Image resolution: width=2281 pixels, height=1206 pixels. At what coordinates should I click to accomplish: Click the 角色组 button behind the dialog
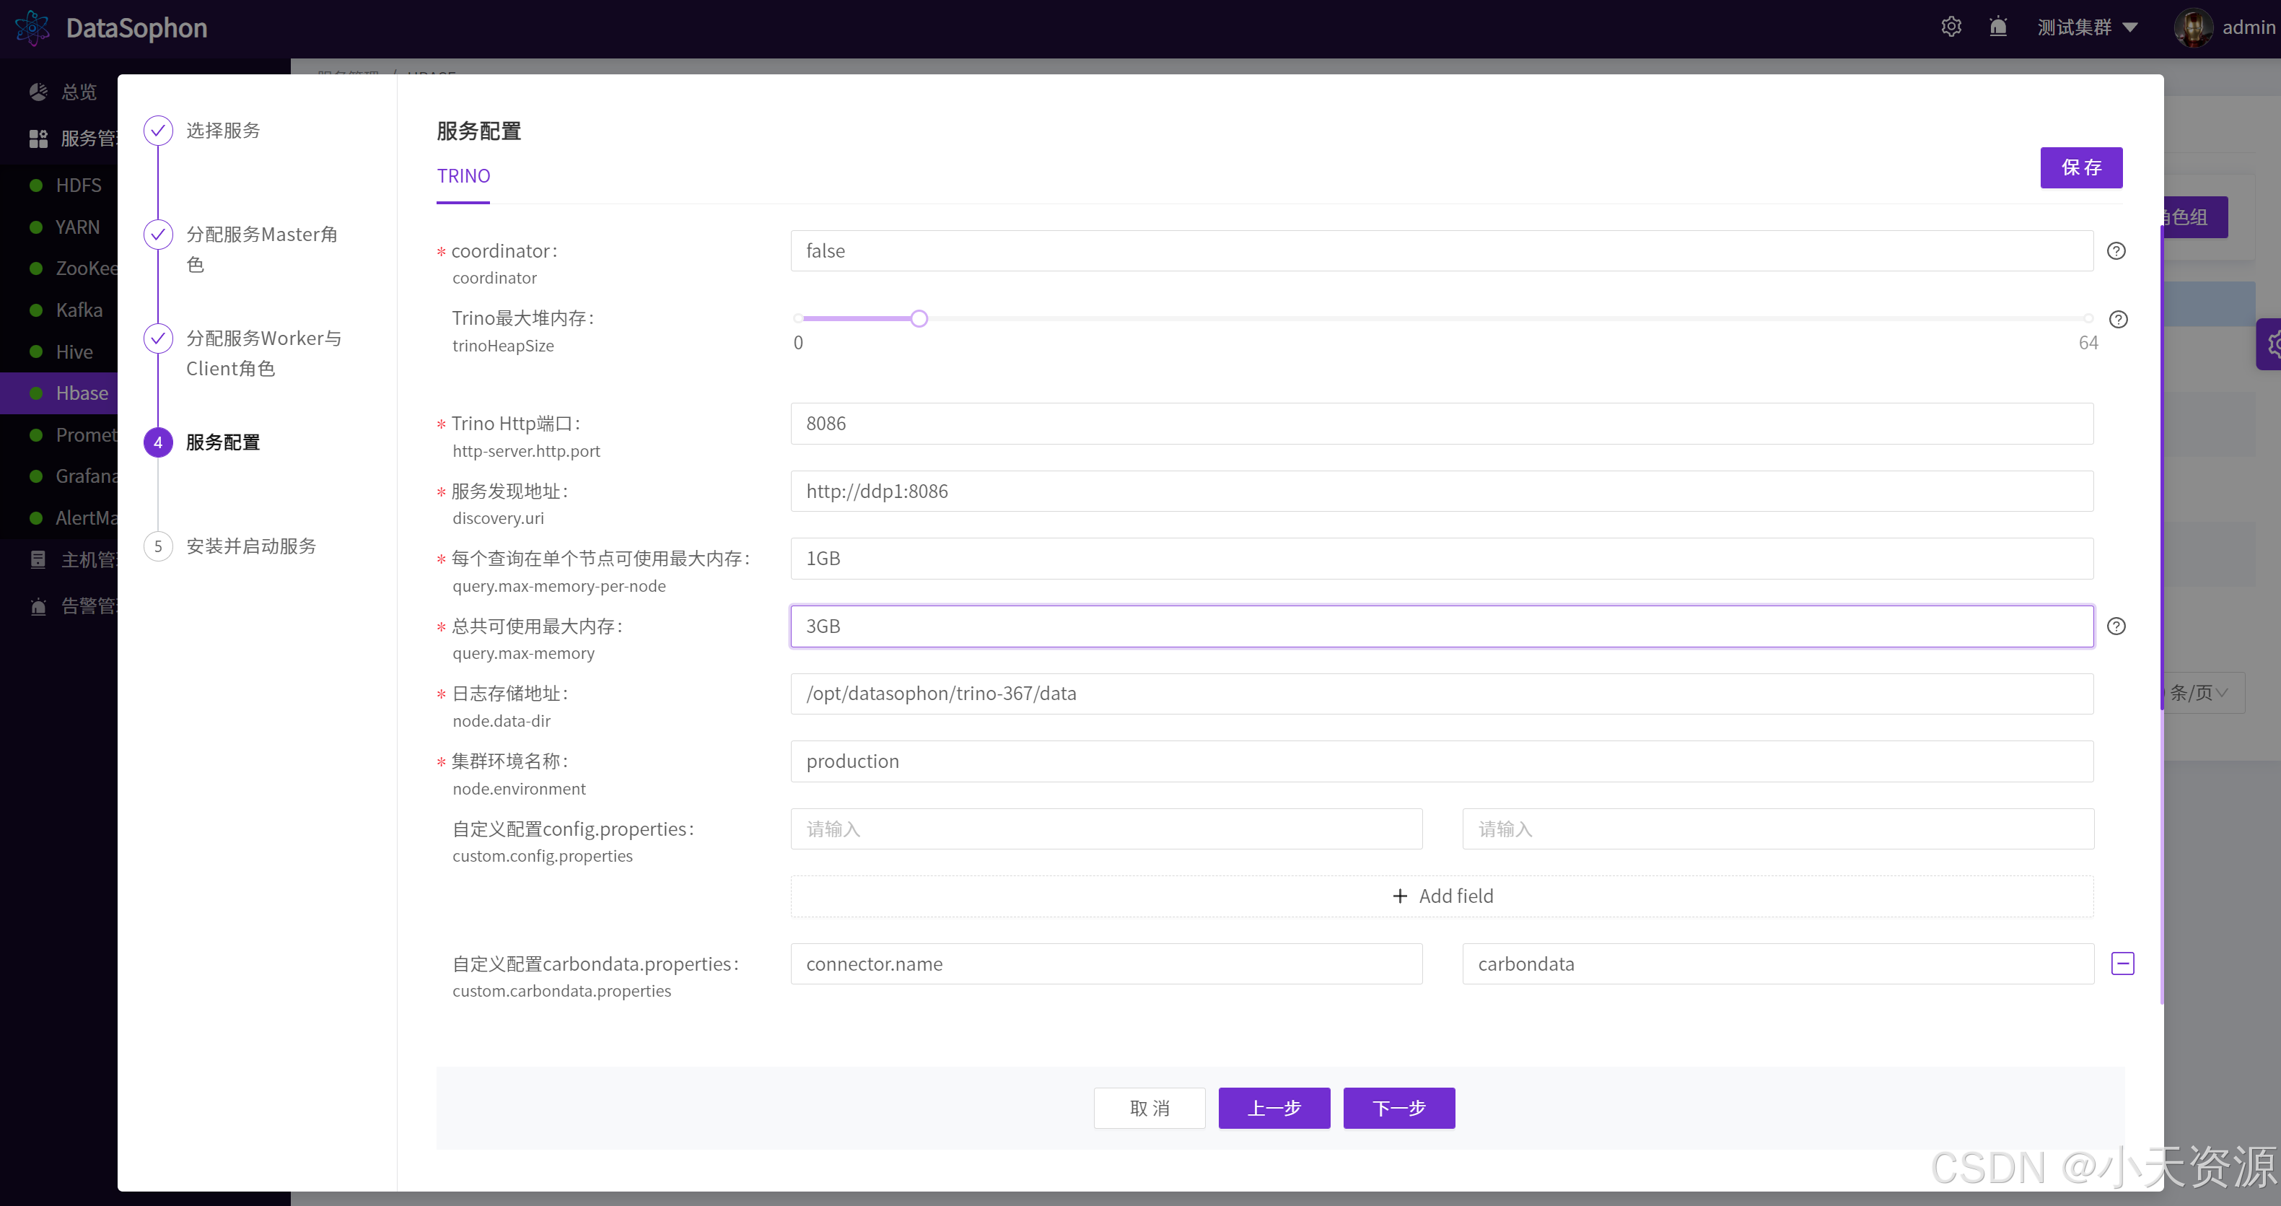(x=2195, y=217)
